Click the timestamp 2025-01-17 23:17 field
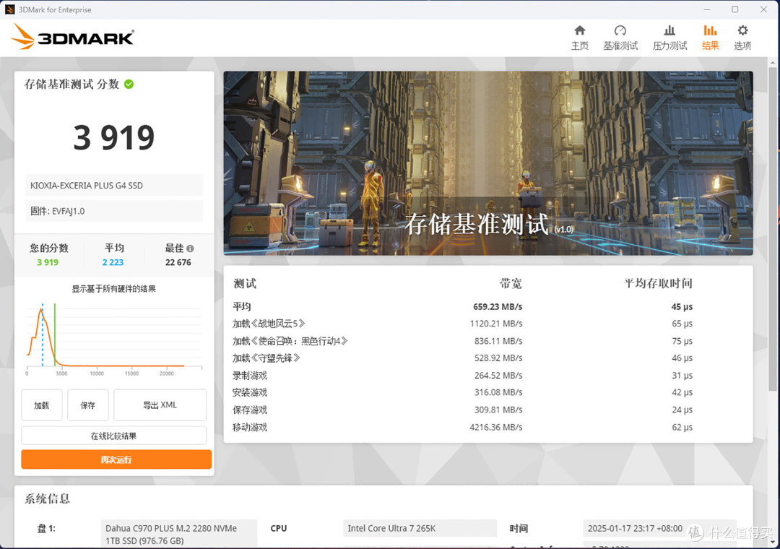 659,529
